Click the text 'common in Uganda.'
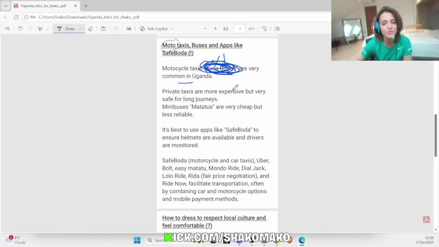The image size is (439, 247). (187, 76)
